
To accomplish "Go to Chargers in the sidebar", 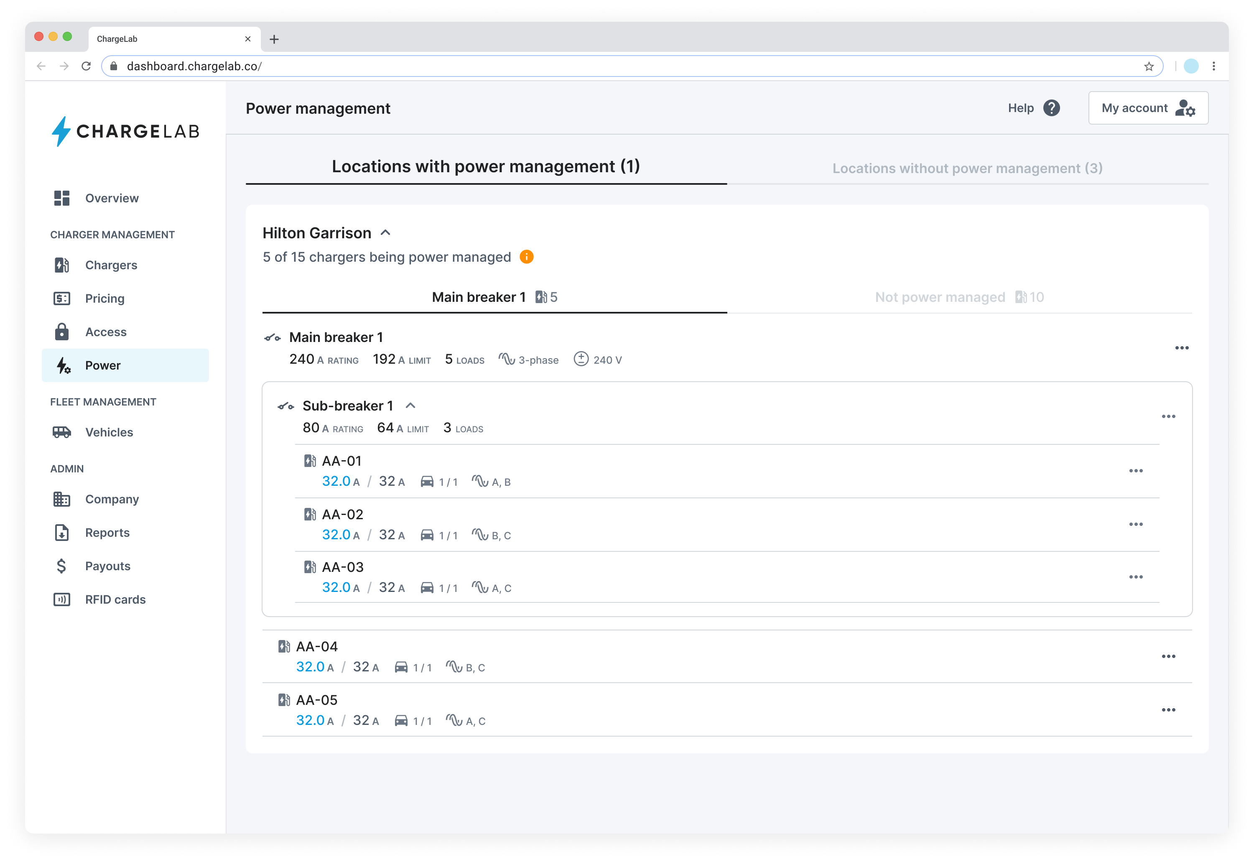I will (111, 265).
